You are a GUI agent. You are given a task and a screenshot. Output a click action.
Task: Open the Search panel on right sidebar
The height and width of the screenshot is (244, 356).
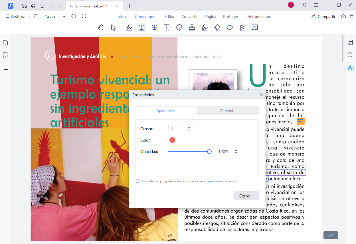point(350,55)
